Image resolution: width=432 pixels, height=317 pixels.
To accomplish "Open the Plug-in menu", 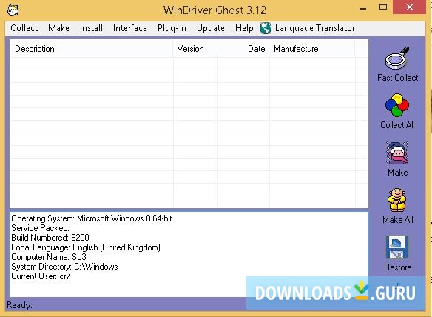I will click(x=172, y=28).
